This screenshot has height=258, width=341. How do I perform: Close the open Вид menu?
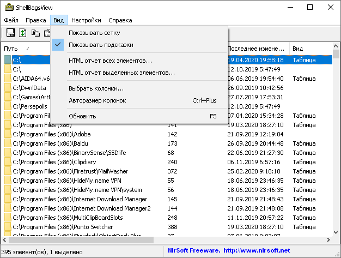[59, 20]
